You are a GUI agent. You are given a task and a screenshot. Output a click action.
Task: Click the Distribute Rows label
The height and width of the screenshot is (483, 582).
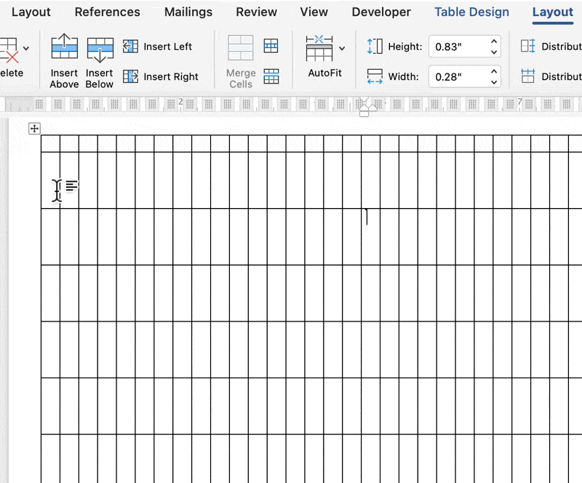click(x=561, y=47)
